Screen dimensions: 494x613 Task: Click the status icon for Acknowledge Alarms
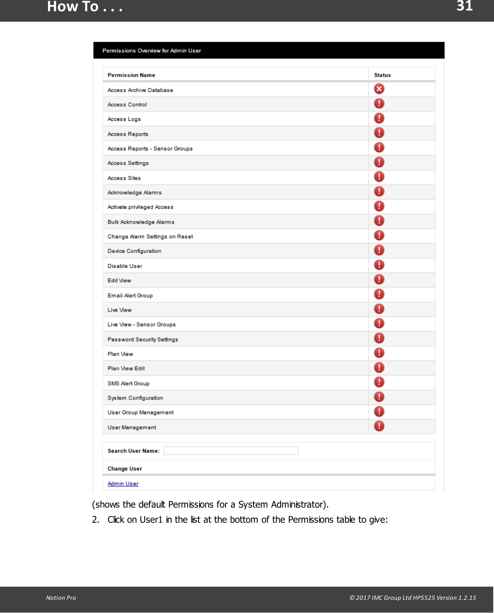[379, 191]
